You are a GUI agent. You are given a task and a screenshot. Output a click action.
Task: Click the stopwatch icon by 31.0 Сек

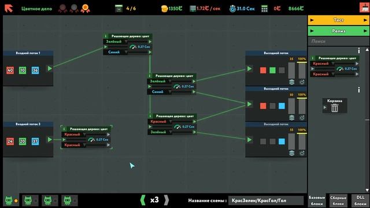pos(232,9)
